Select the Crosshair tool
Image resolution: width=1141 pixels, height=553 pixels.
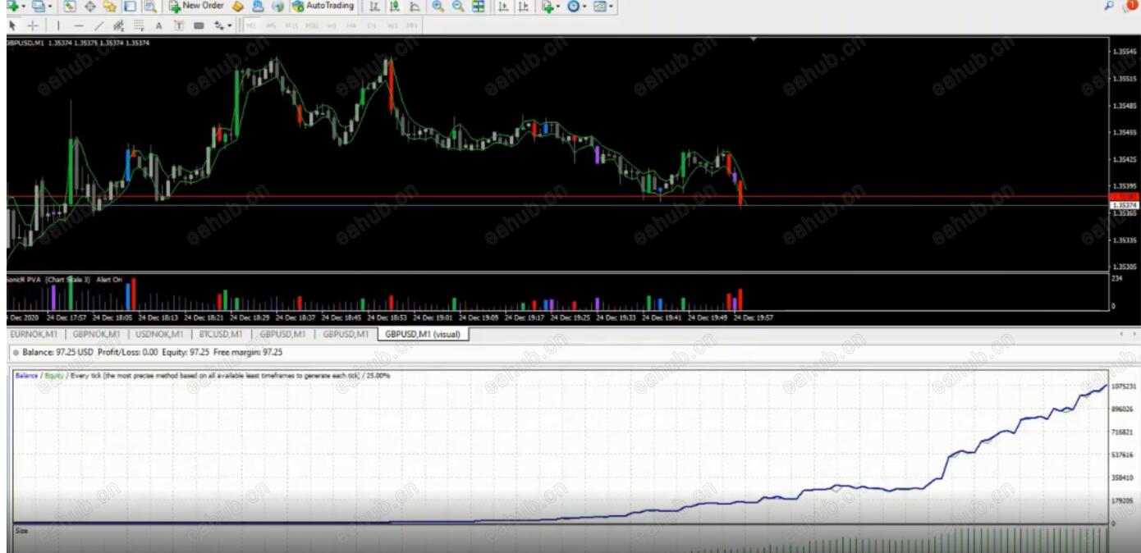pos(33,25)
